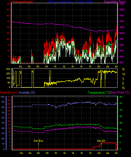Click the humidity axis value '70'
This screenshot has height=157, width=131.
point(3,113)
